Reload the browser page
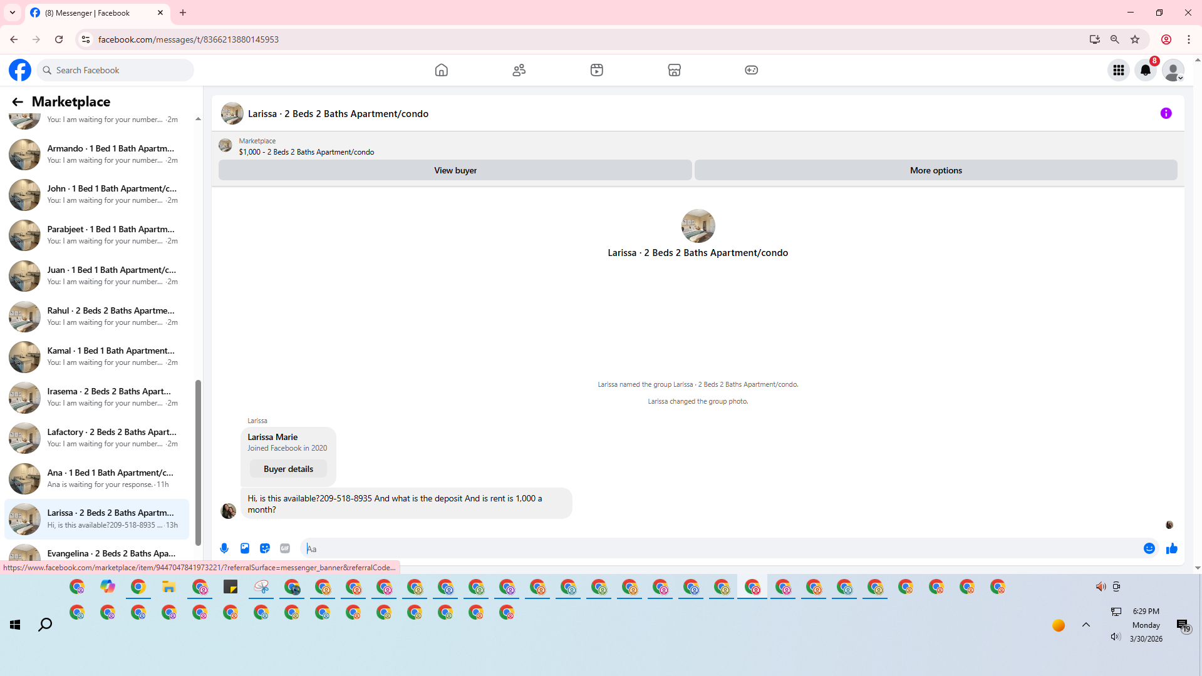Image resolution: width=1202 pixels, height=676 pixels. coord(59,39)
